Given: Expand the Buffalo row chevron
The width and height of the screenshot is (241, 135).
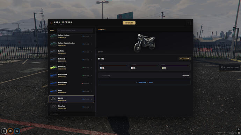Looking at the screenshot, I should (x=92, y=52).
